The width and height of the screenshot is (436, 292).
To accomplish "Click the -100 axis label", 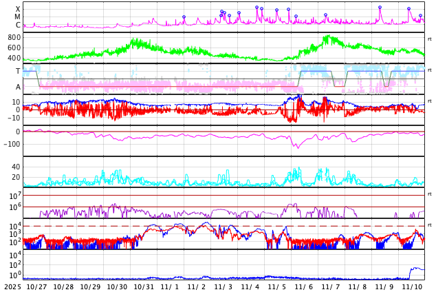I will pyautogui.click(x=12, y=144).
